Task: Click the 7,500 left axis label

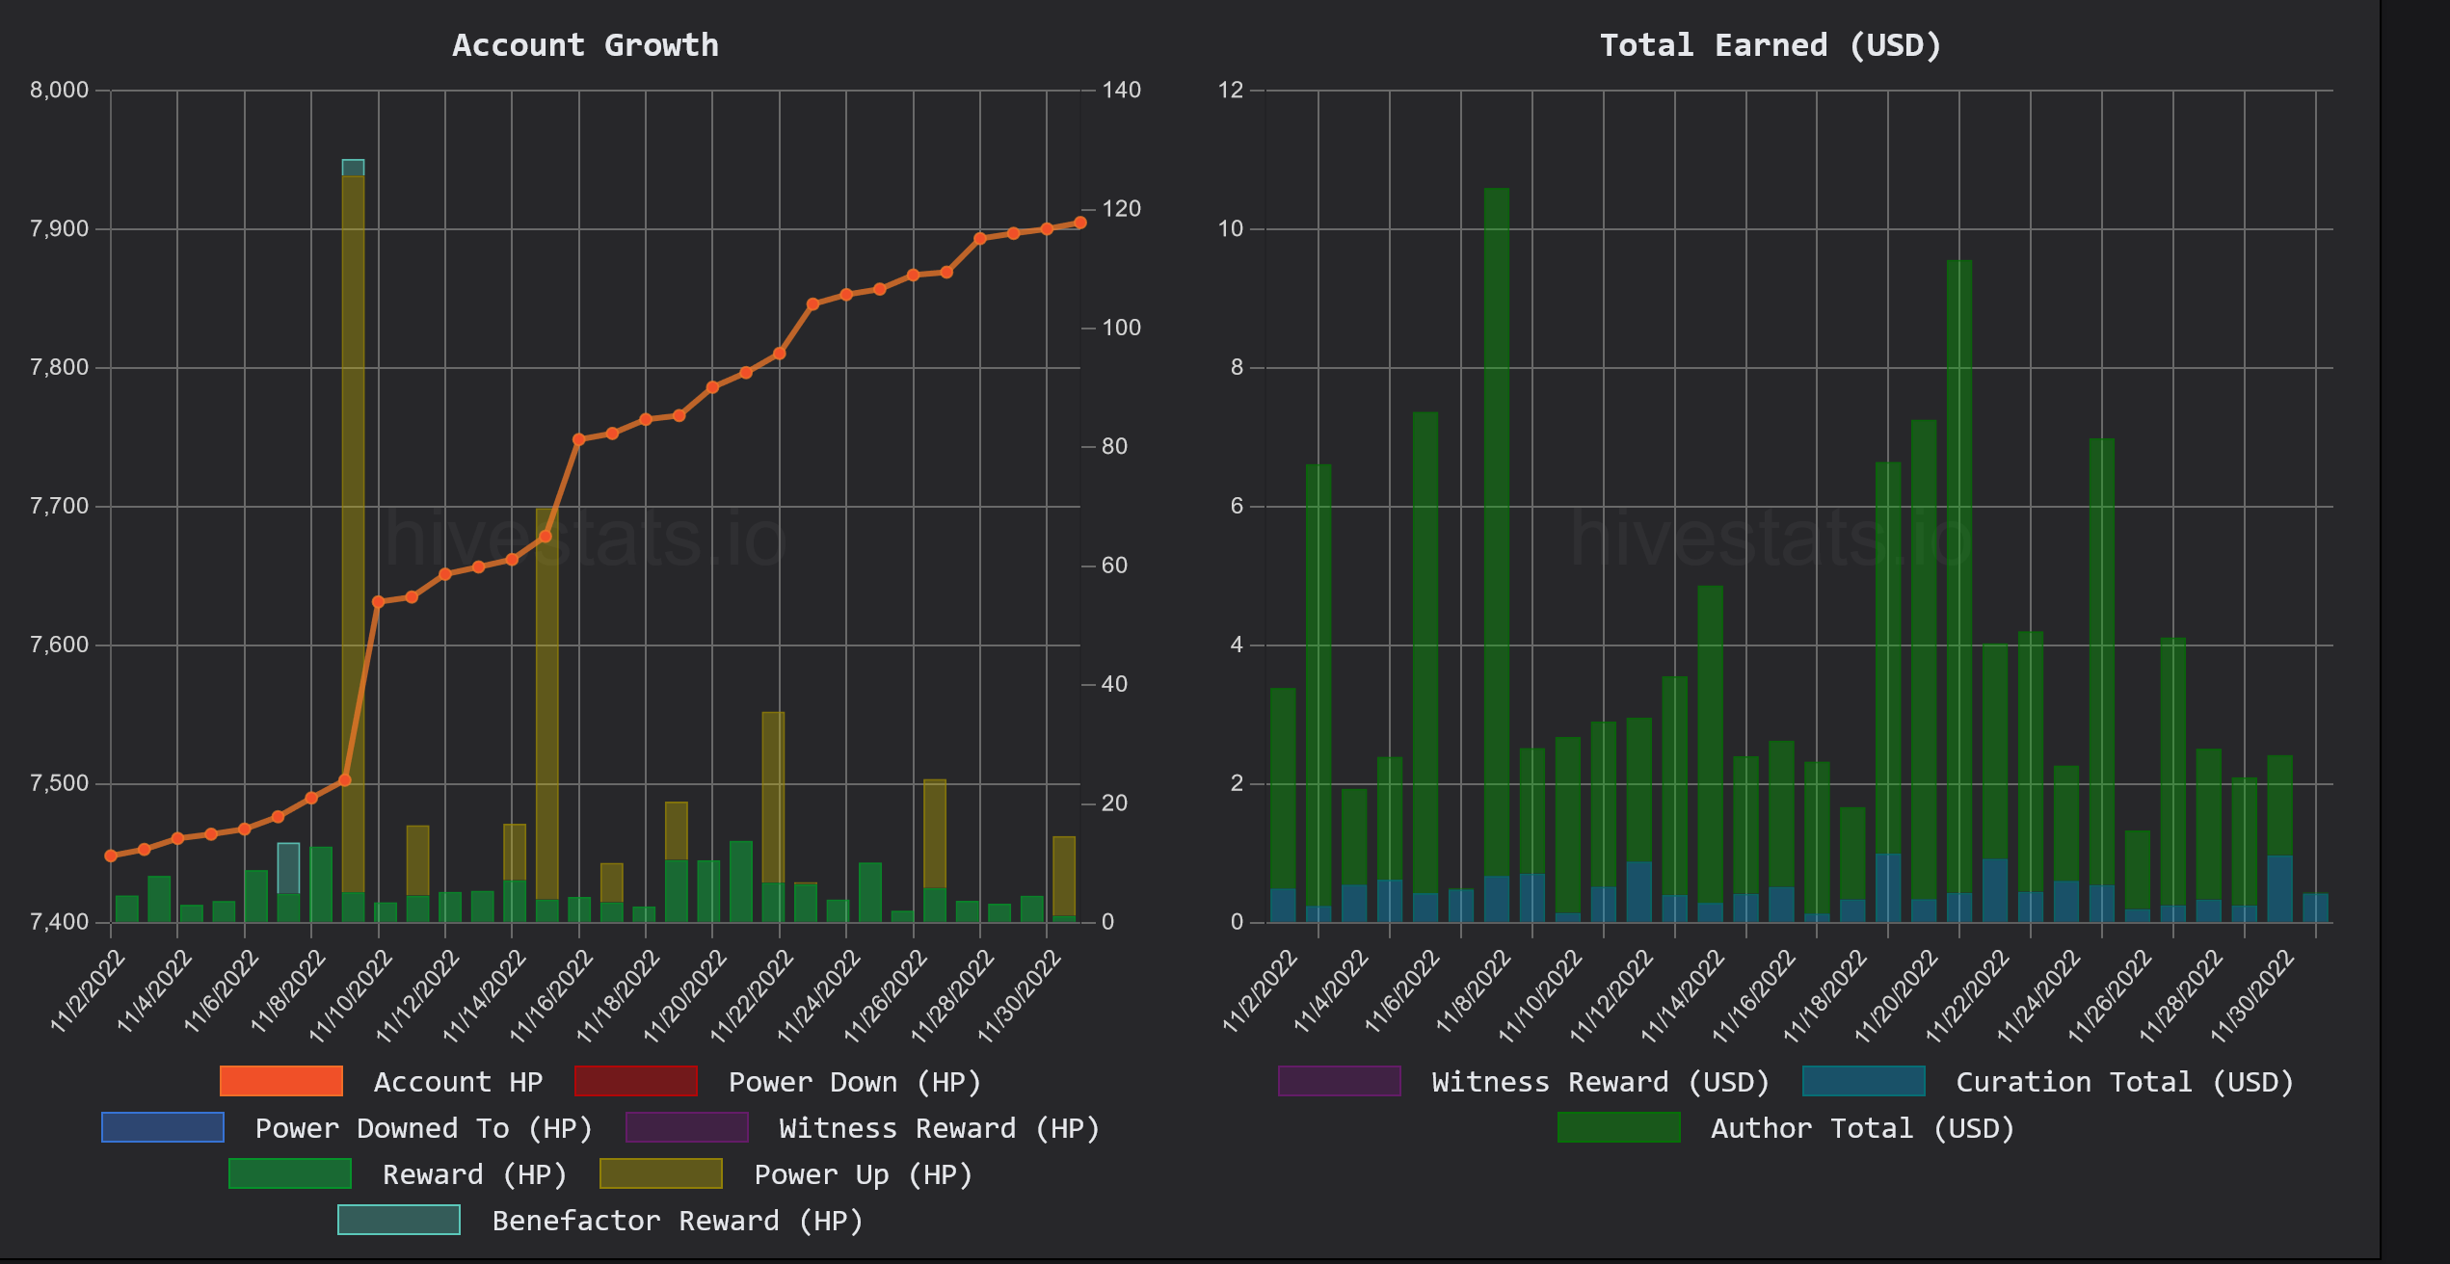Action: pyautogui.click(x=60, y=783)
